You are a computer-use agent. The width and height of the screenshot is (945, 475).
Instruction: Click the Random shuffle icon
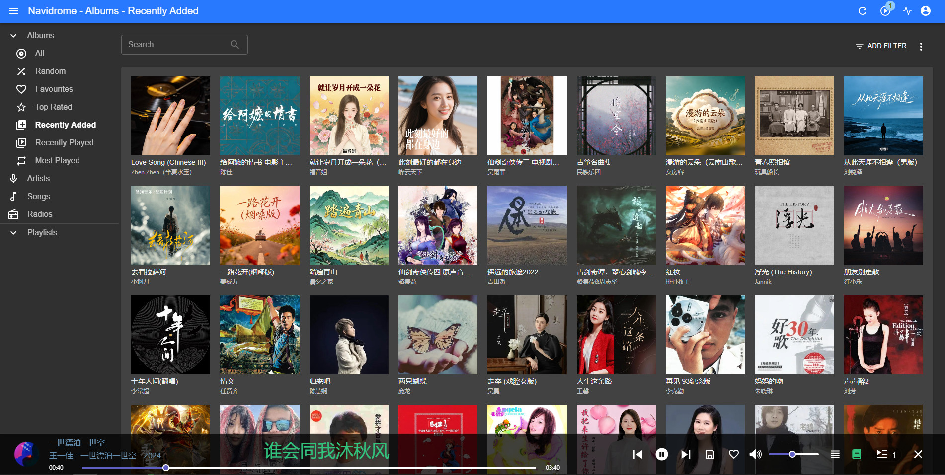pos(21,71)
